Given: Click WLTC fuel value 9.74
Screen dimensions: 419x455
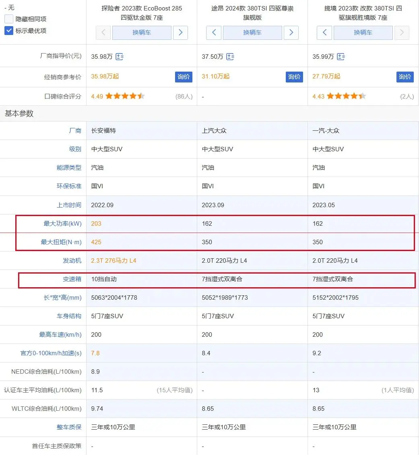Looking at the screenshot, I should click(x=97, y=409).
